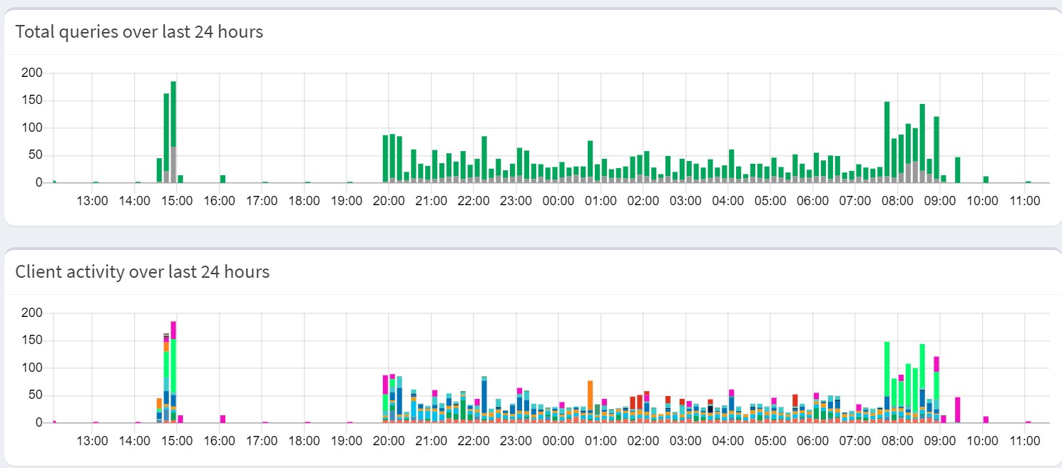Click 06:00 axis label in Total queries chart

coord(813,201)
